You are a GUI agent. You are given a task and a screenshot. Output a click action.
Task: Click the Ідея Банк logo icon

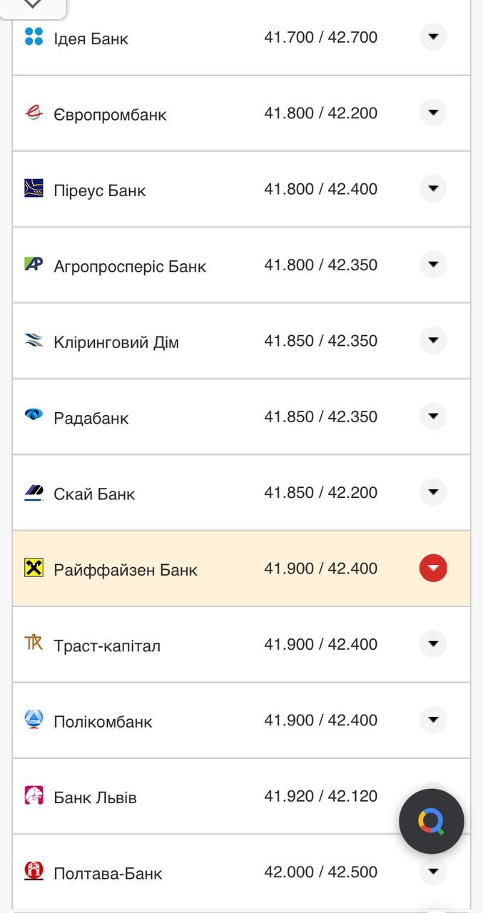coord(34,37)
